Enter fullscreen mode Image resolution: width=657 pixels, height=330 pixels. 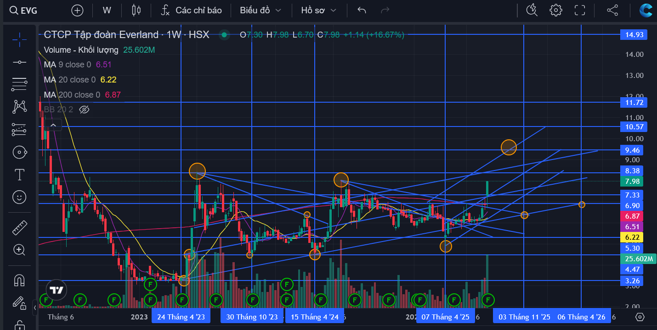(x=580, y=10)
